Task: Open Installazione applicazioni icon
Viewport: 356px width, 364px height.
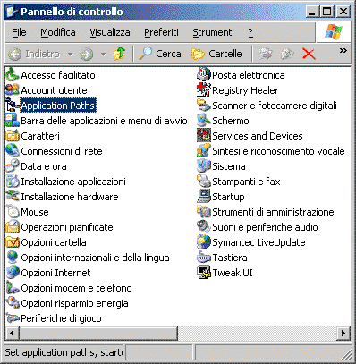Action: [x=13, y=182]
